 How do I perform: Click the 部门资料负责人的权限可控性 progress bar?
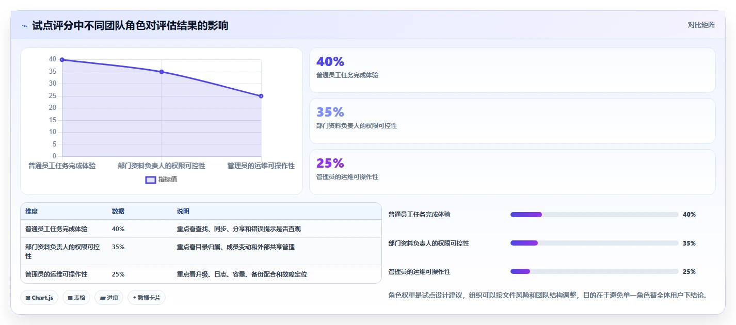[594, 243]
